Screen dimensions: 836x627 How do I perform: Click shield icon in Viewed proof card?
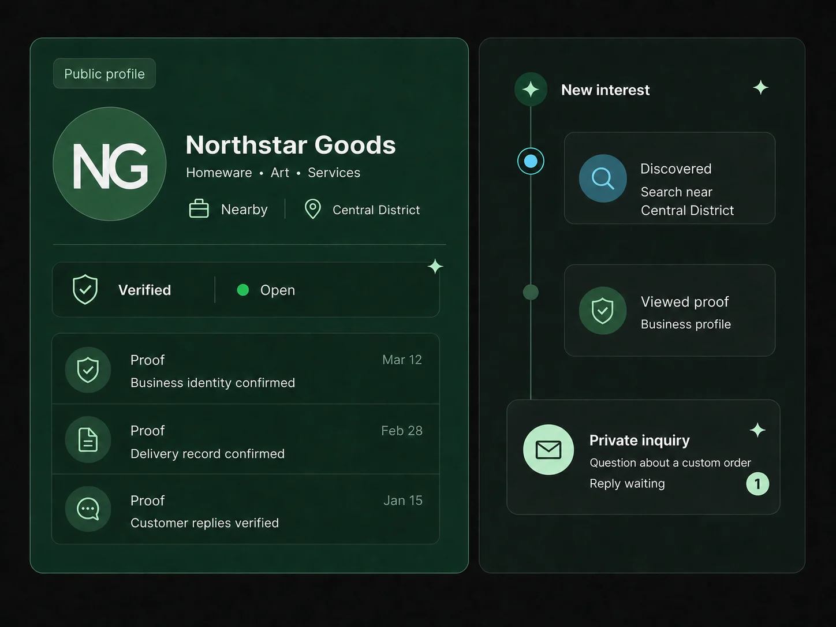[x=603, y=311]
